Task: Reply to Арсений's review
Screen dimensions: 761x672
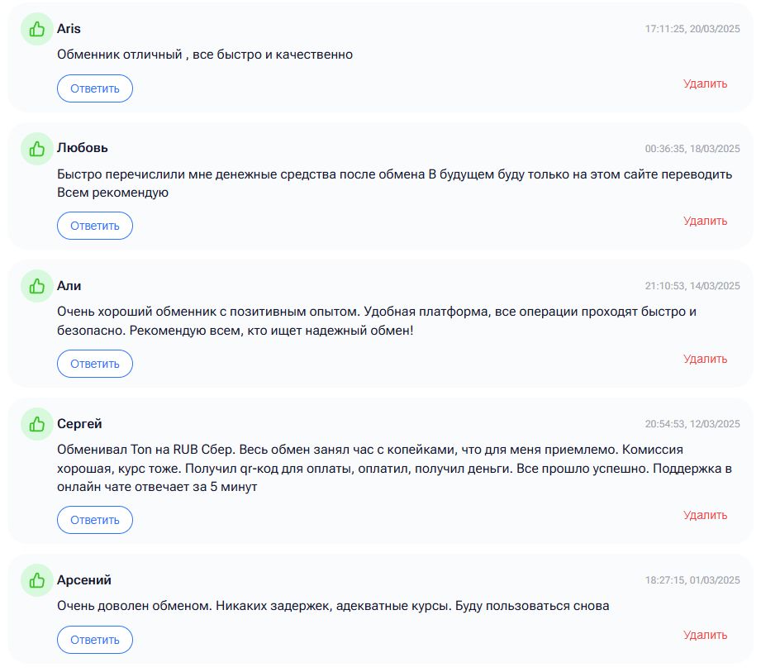Action: coord(95,640)
